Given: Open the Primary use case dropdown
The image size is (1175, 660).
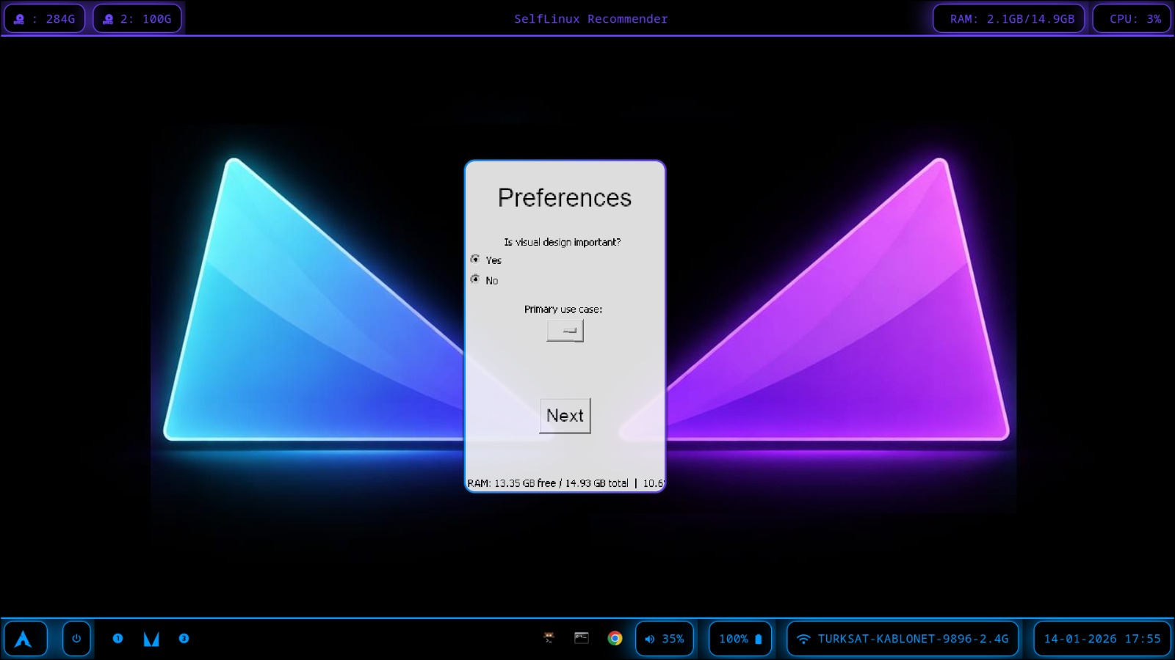Looking at the screenshot, I should click(x=565, y=330).
